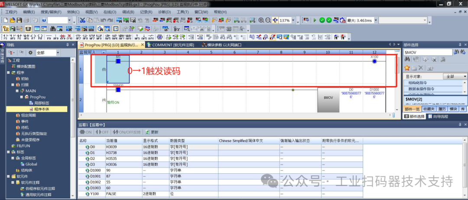This screenshot has width=468, height=200.
Task: Pin the 导航 navigation panel
Action: pos(68,44)
